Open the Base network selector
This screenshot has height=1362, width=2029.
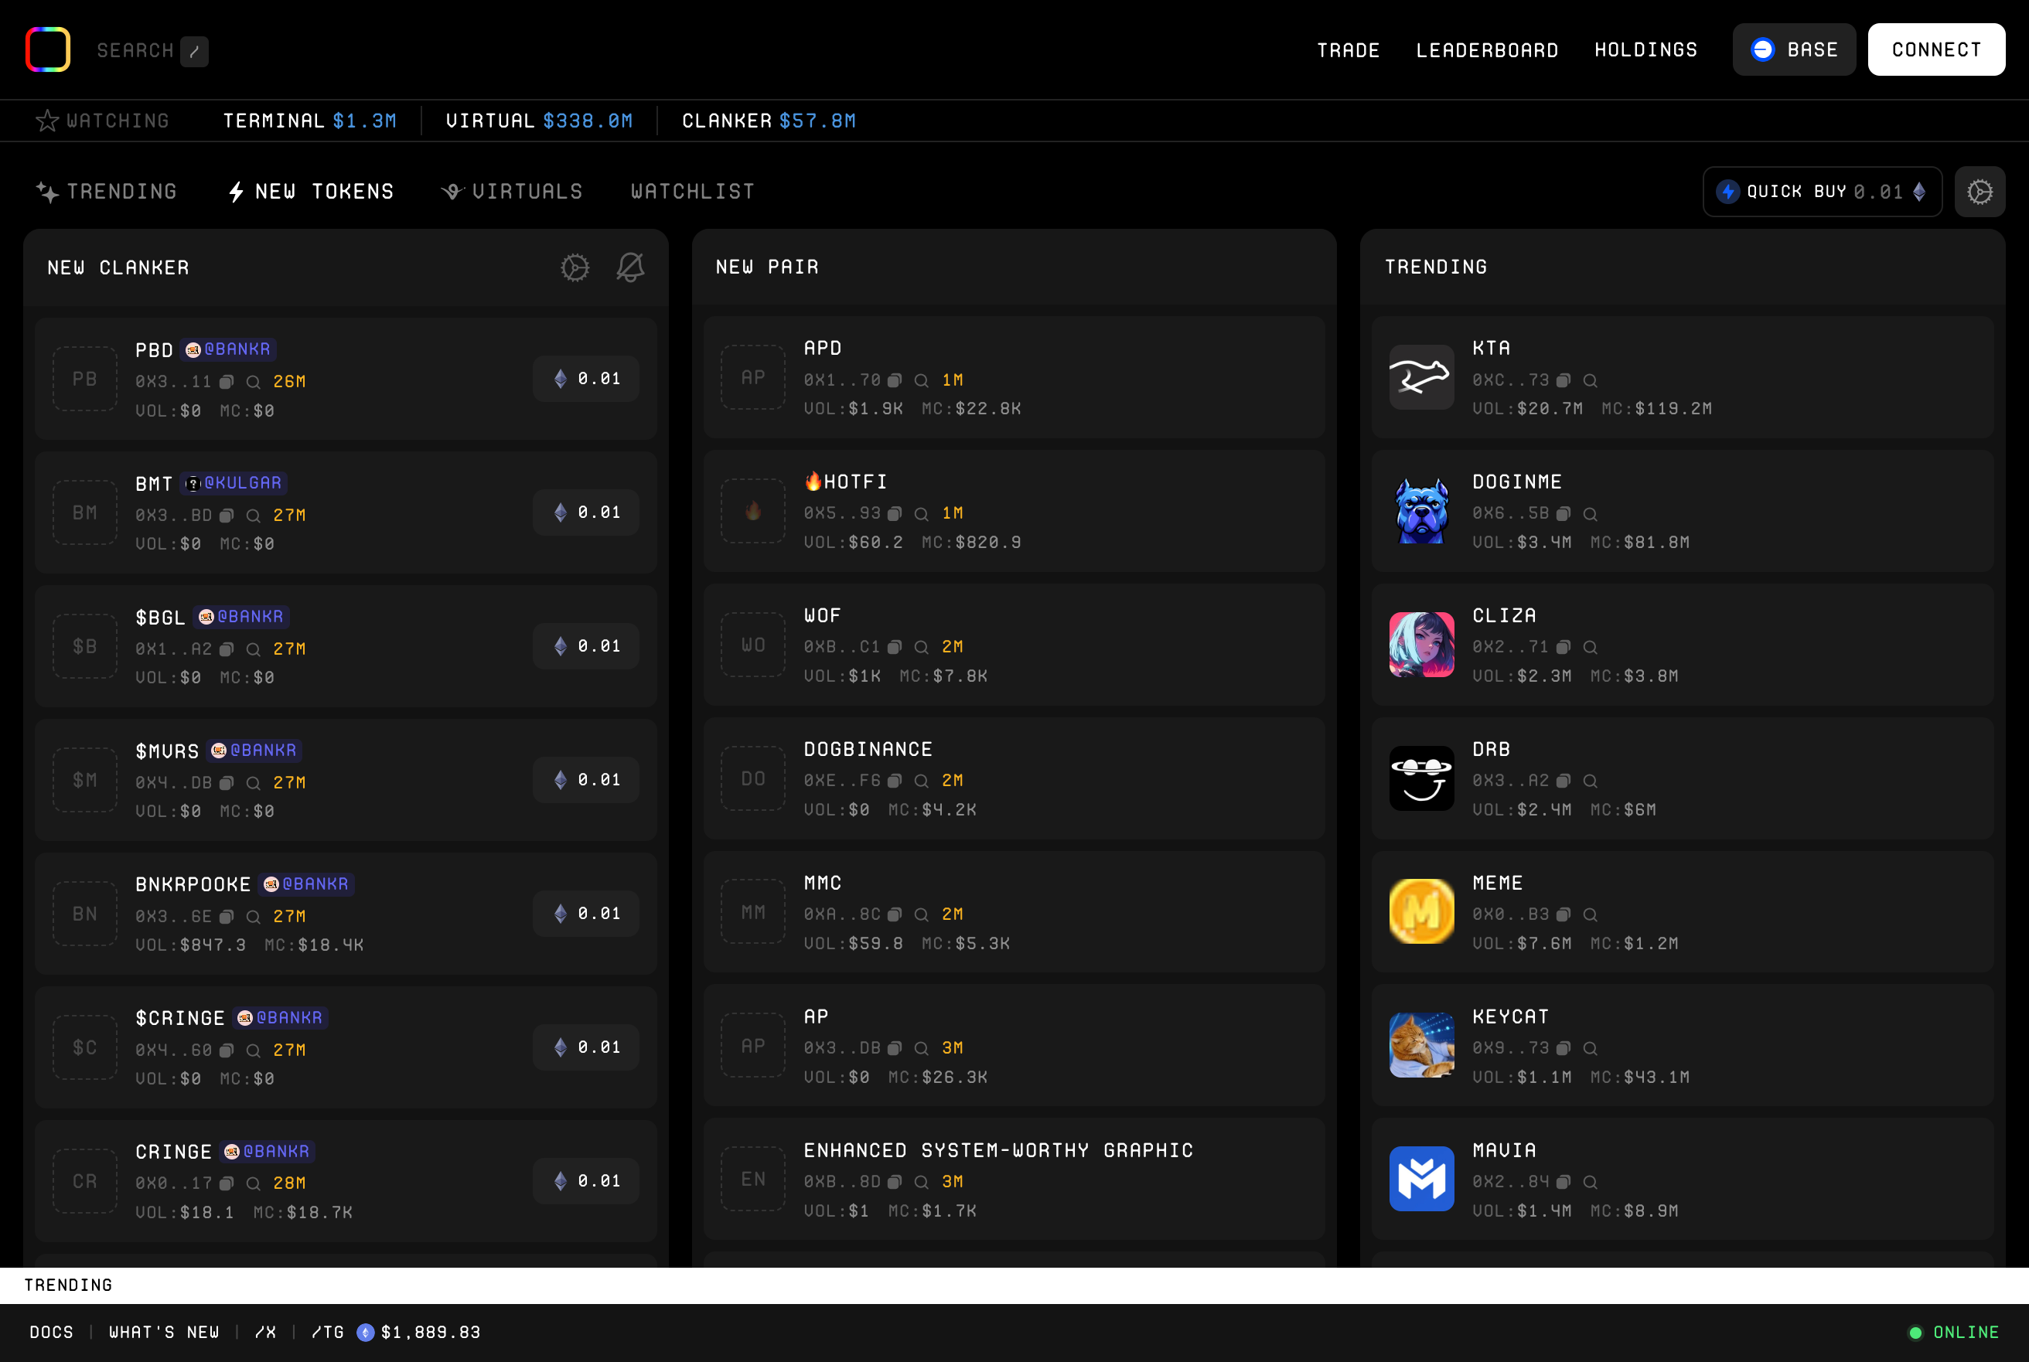(x=1793, y=49)
